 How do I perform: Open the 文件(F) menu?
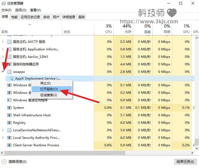tap(6, 10)
